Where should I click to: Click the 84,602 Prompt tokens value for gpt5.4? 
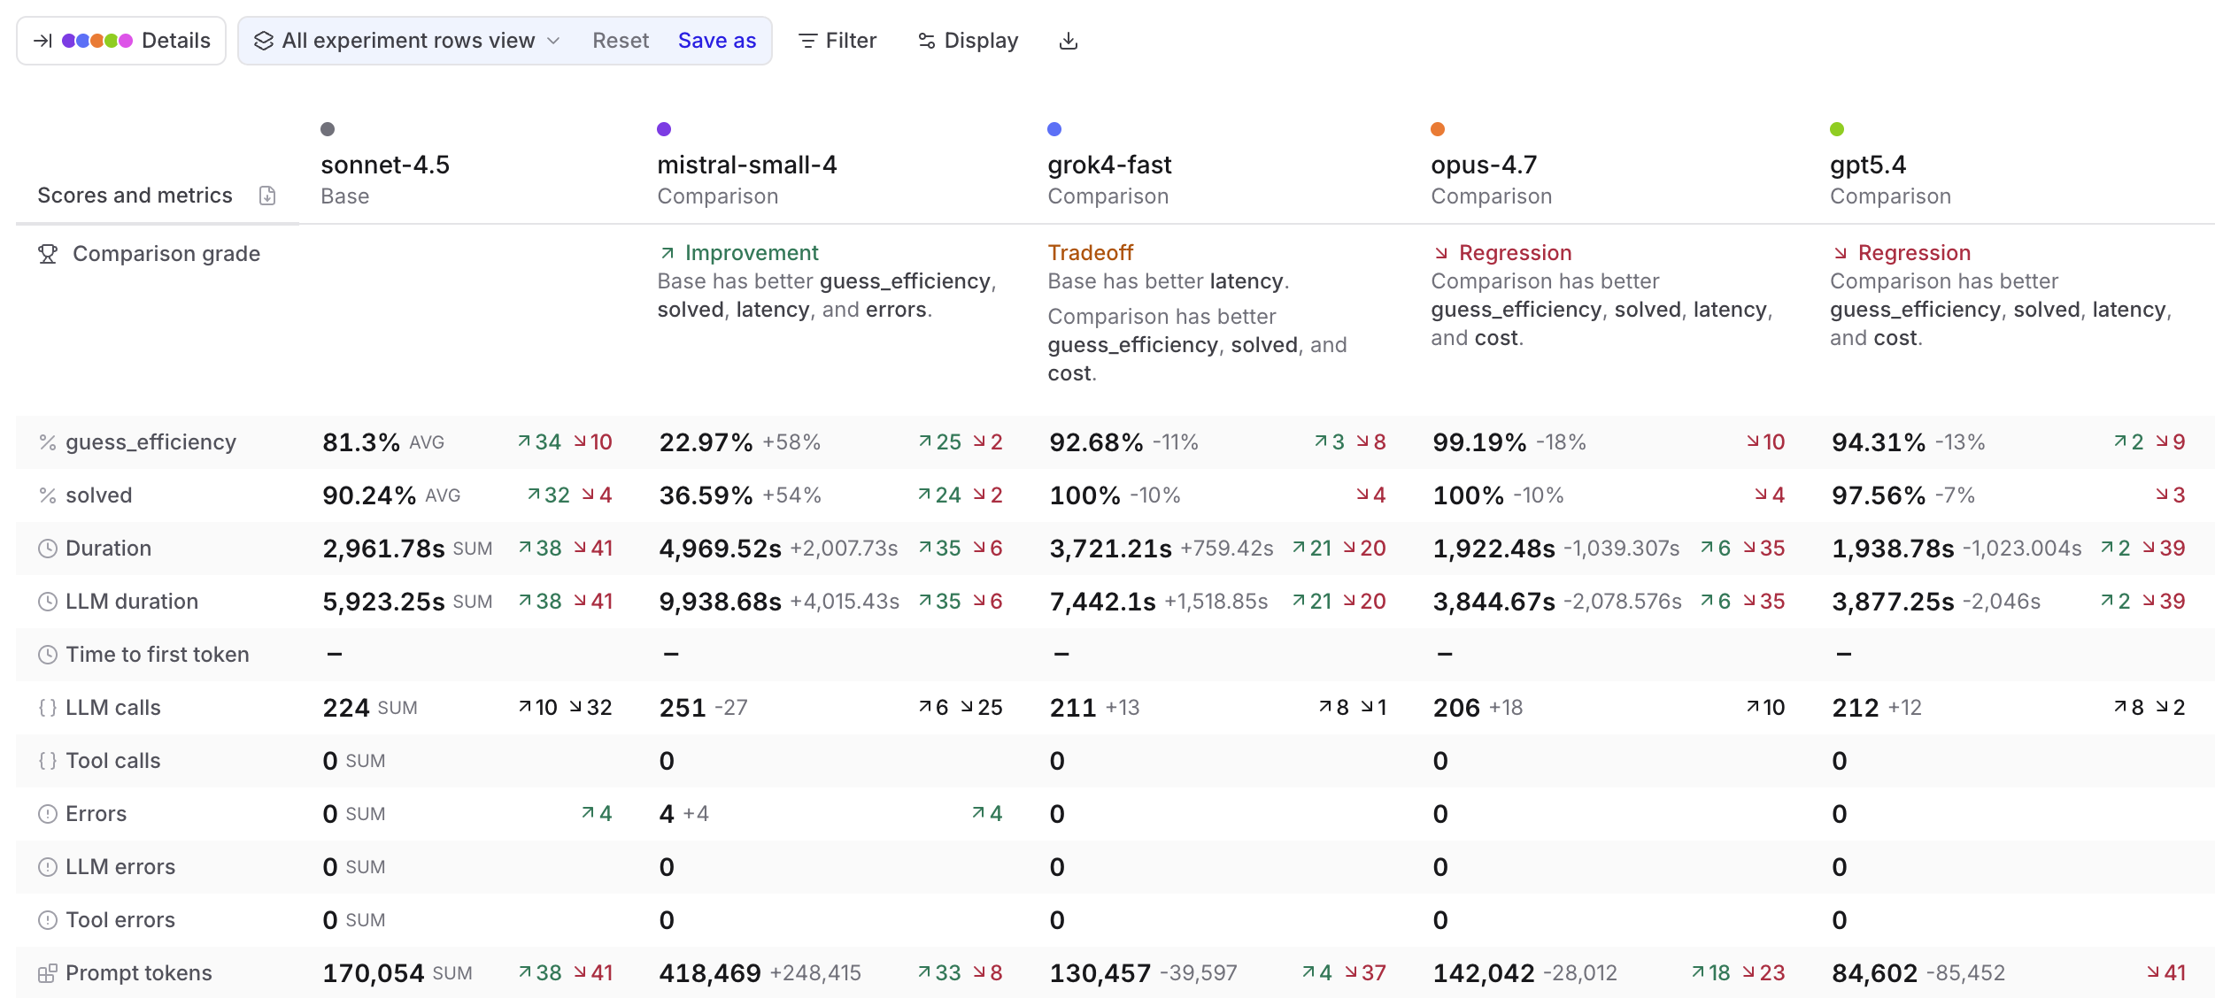[x=1875, y=973]
